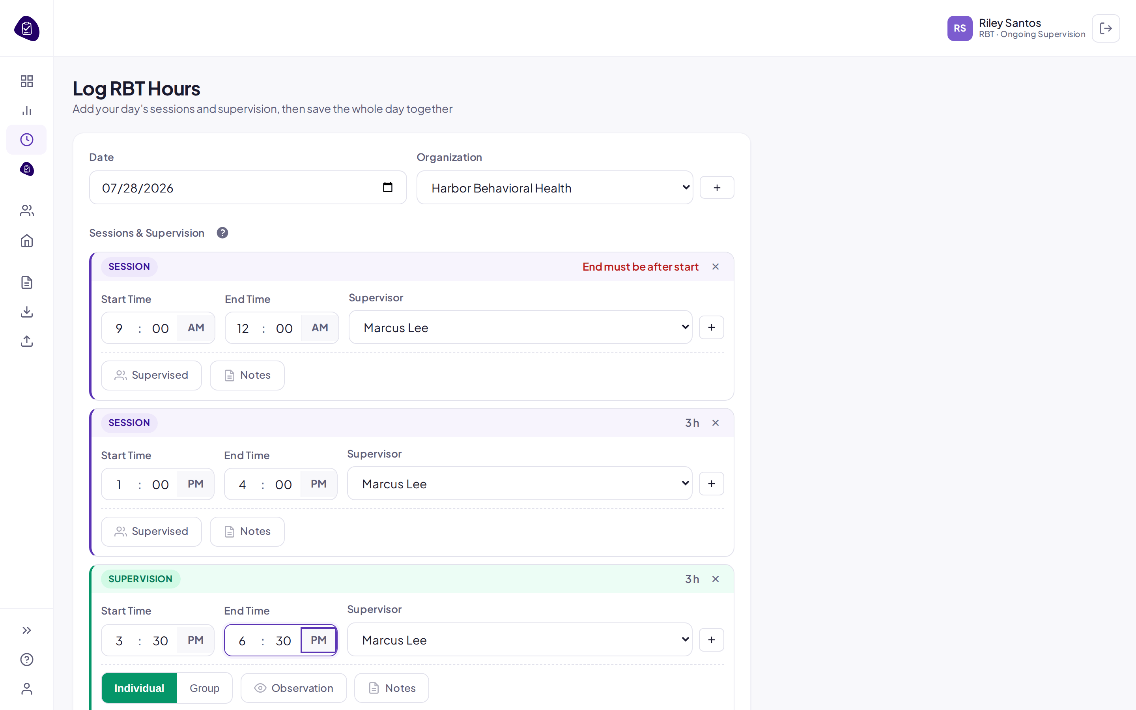1136x710 pixels.
Task: Add supervisor in first session row
Action: click(x=711, y=327)
